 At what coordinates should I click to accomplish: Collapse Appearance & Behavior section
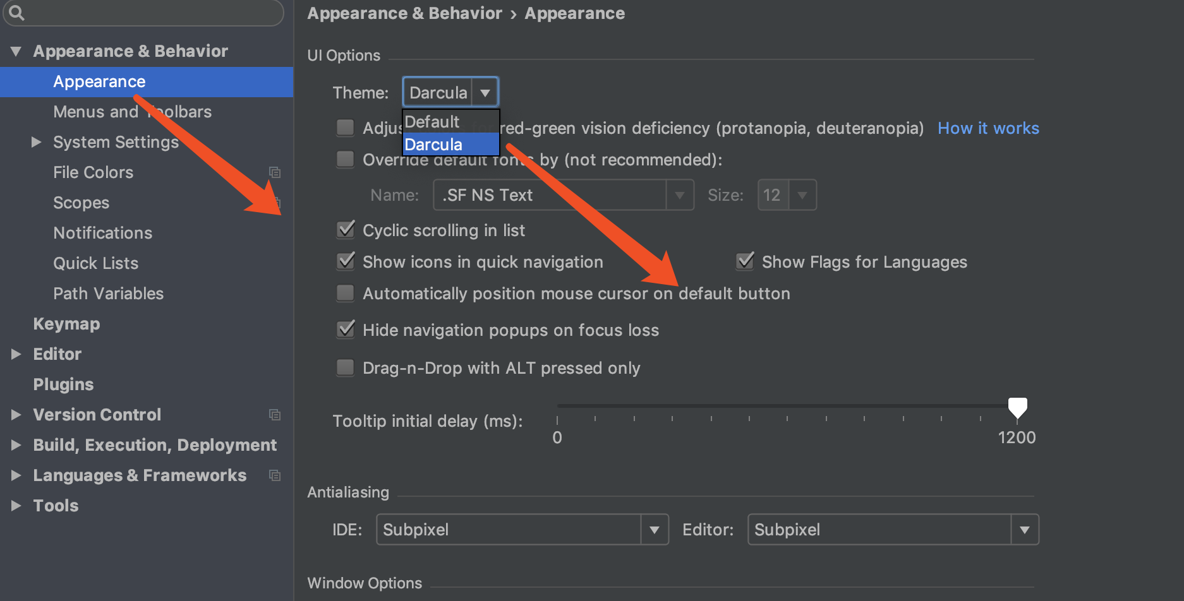point(16,51)
